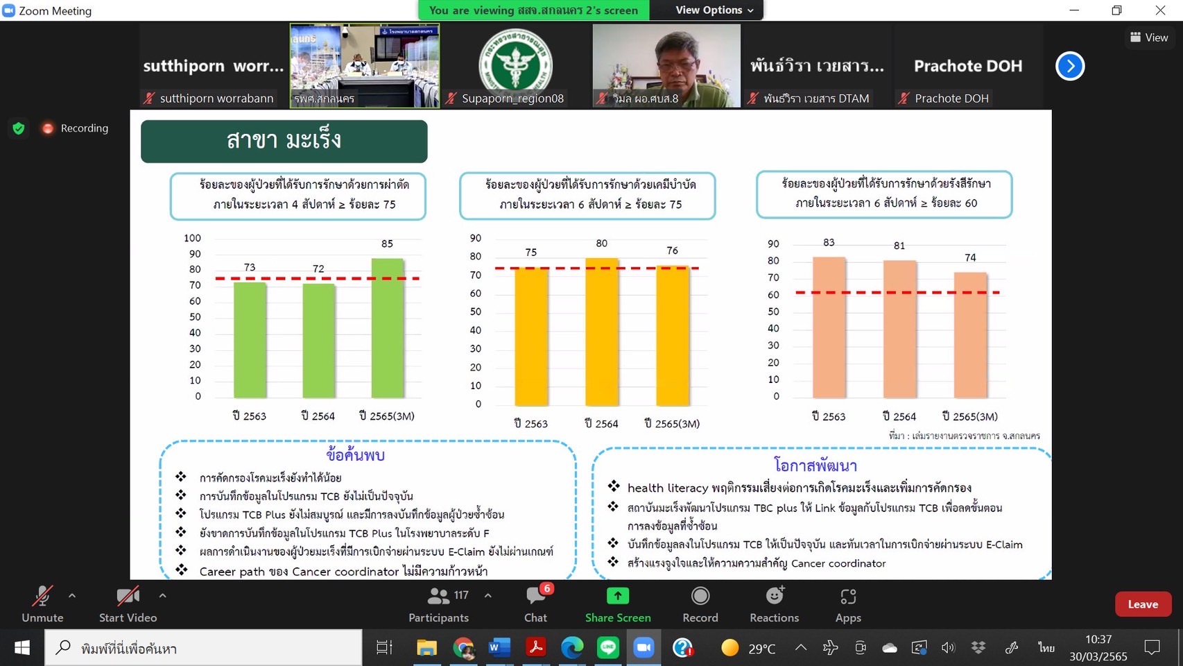
Task: Open the View layout menu
Action: tap(1149, 37)
